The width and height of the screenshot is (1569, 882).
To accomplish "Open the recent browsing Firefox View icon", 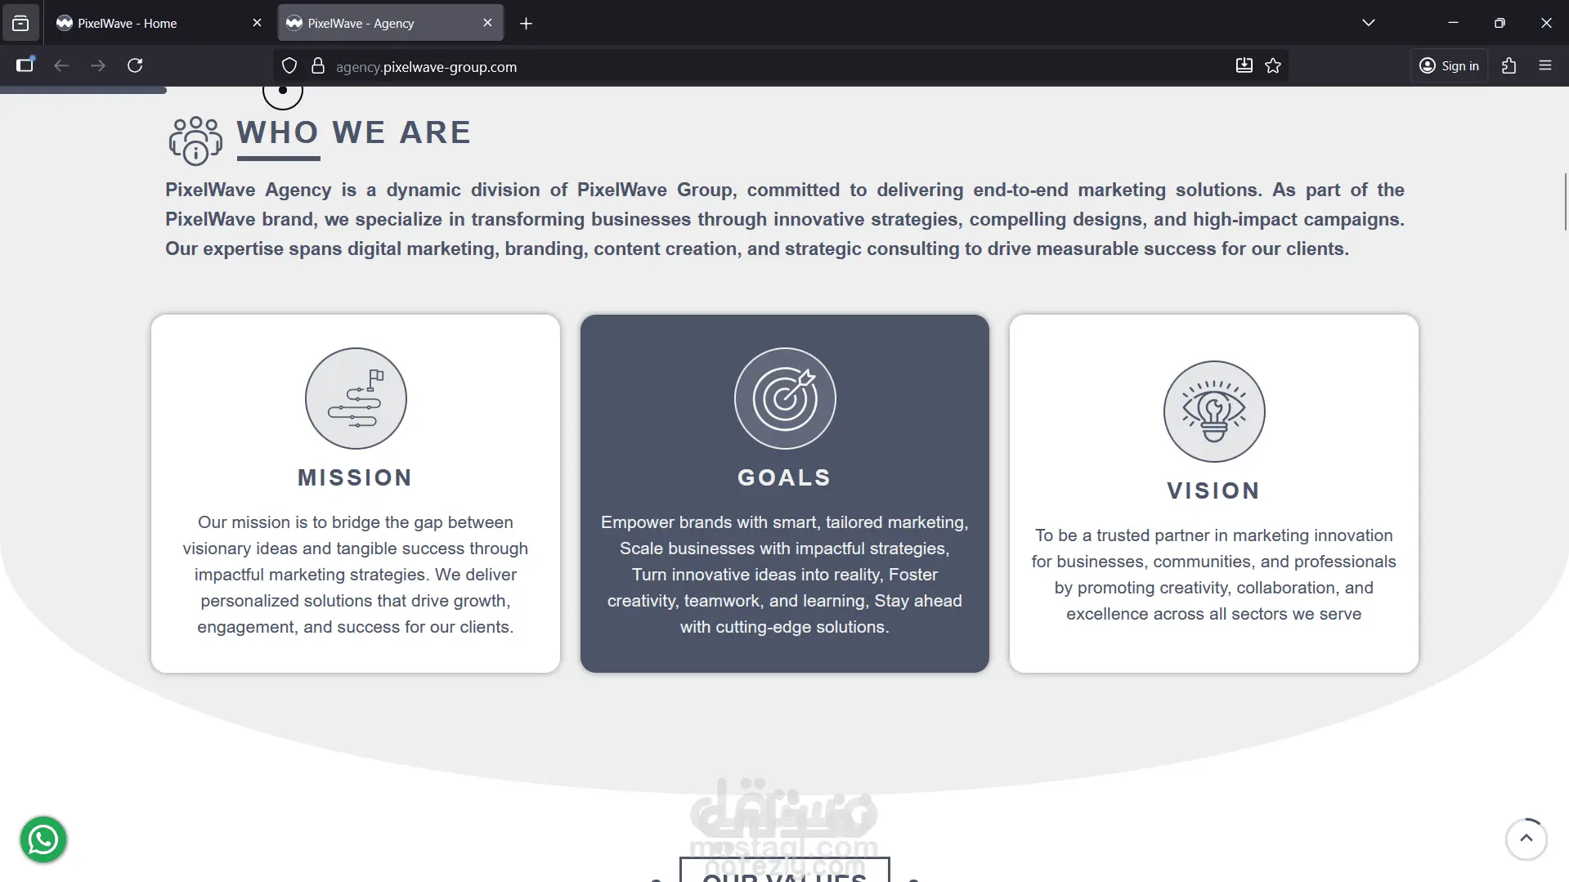I will 20,23.
